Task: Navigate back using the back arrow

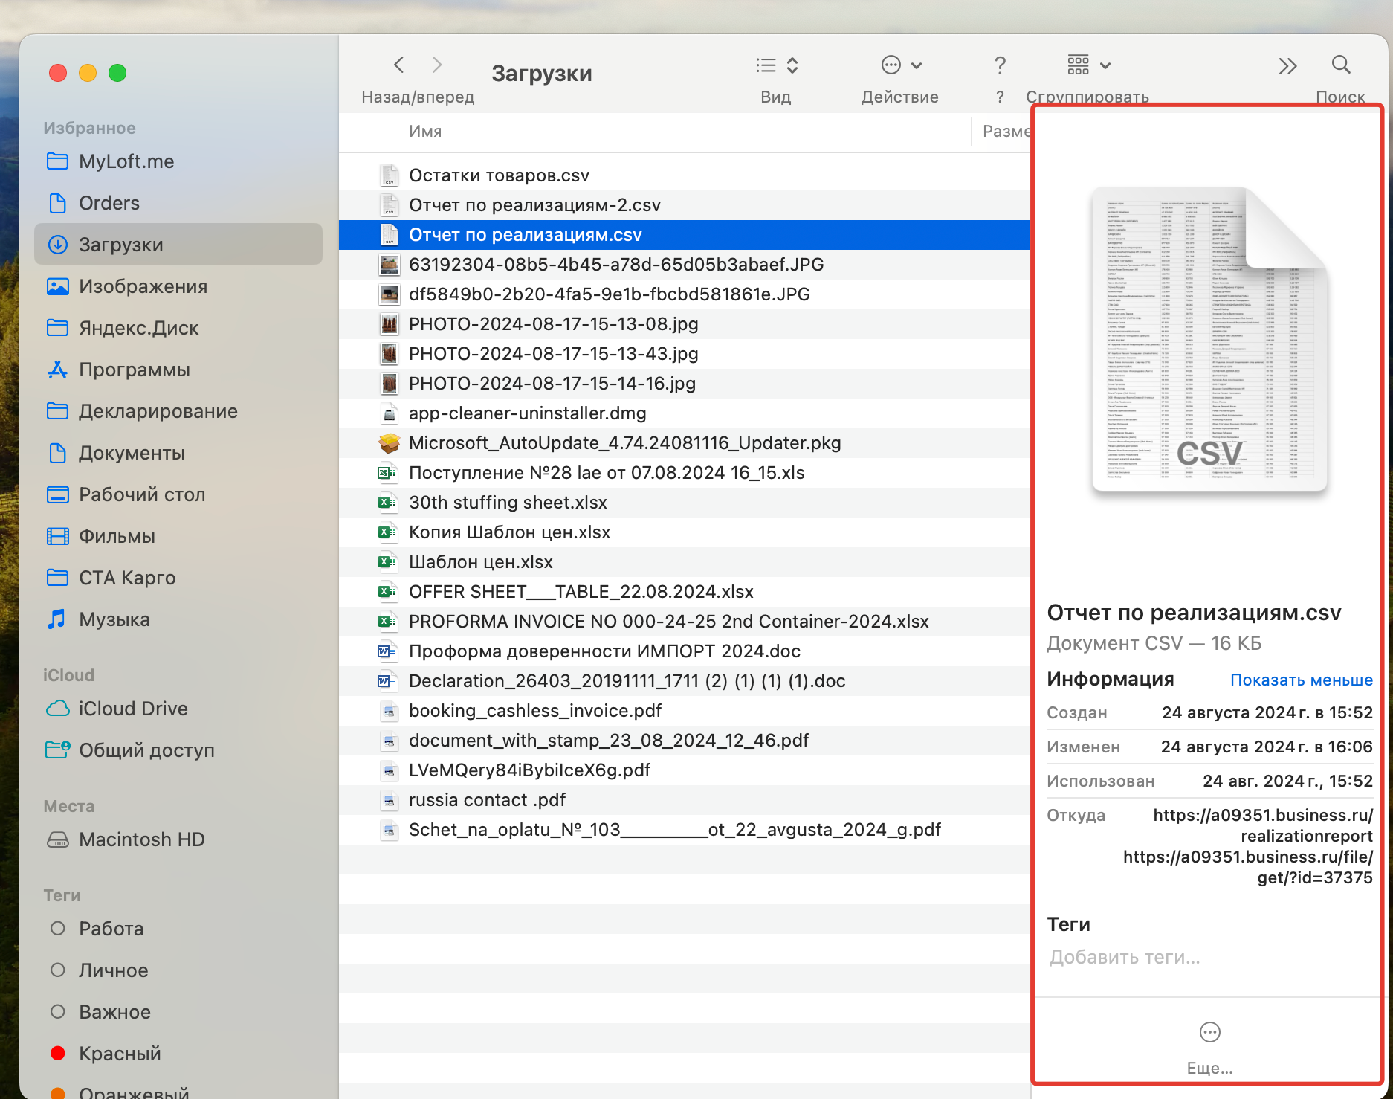Action: [398, 65]
